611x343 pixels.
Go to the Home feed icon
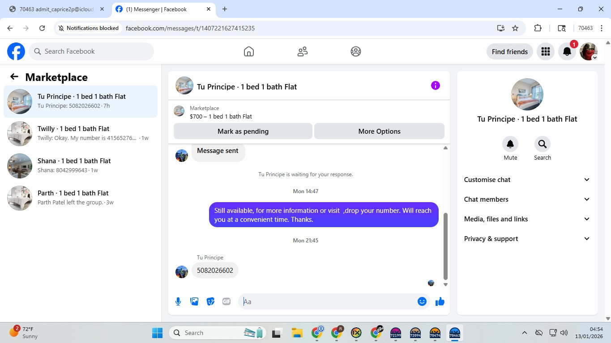249,51
